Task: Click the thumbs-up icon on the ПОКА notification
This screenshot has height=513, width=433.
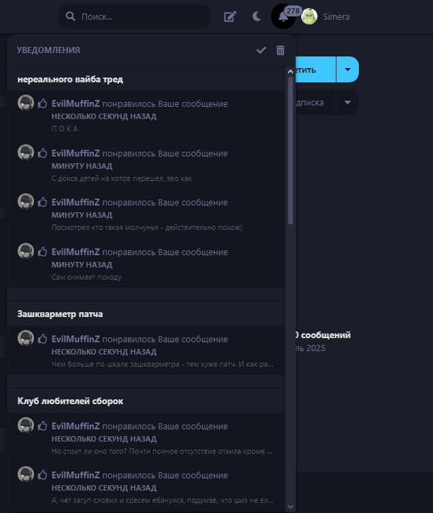Action: (42, 103)
